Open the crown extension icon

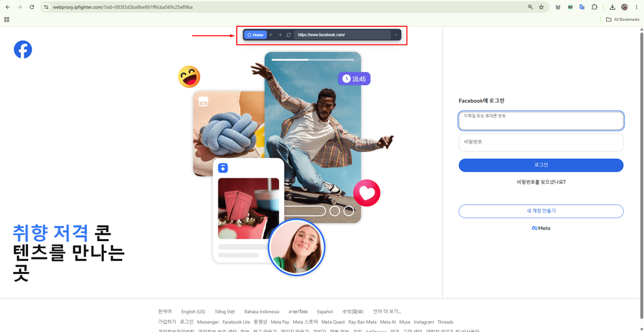coord(558,7)
